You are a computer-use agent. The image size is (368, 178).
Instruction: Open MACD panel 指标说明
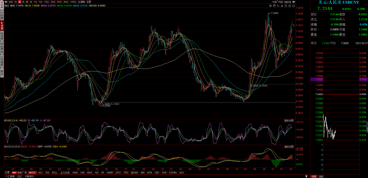tap(289, 147)
